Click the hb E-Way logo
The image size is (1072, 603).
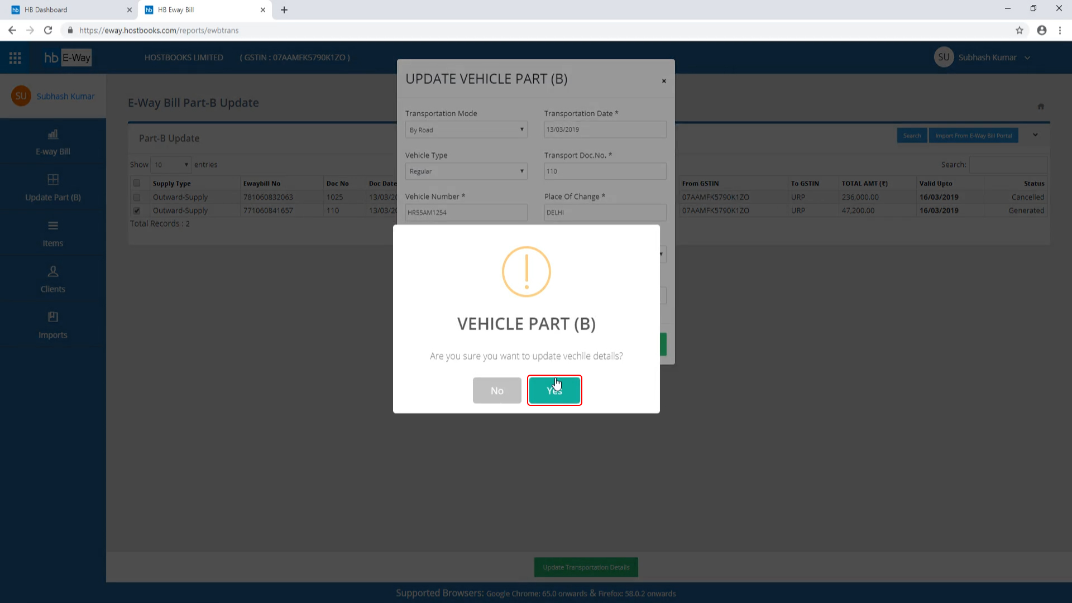[68, 58]
